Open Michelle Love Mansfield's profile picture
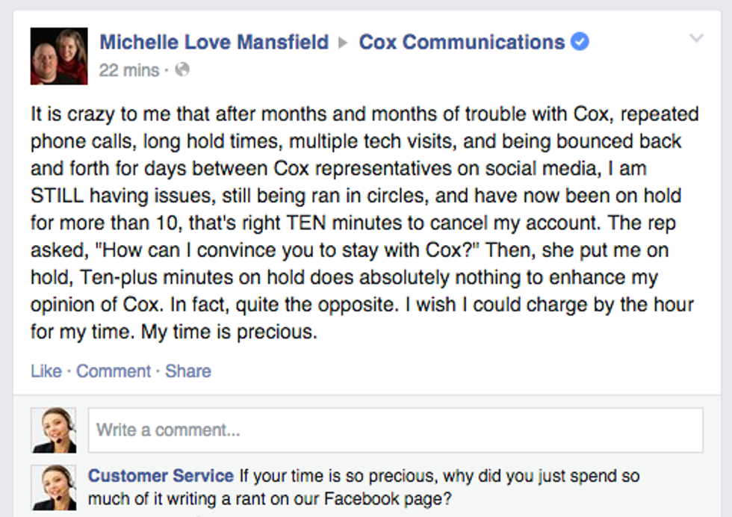The image size is (732, 517). 59,56
